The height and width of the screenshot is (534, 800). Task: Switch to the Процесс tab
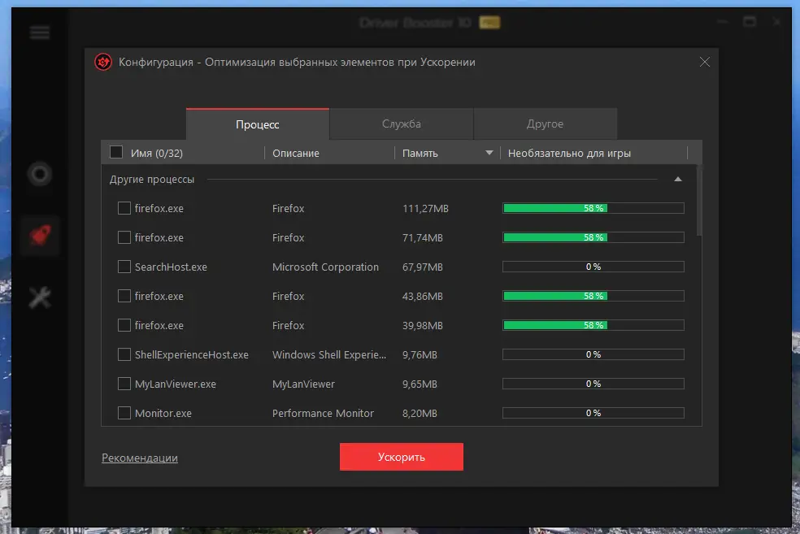258,124
